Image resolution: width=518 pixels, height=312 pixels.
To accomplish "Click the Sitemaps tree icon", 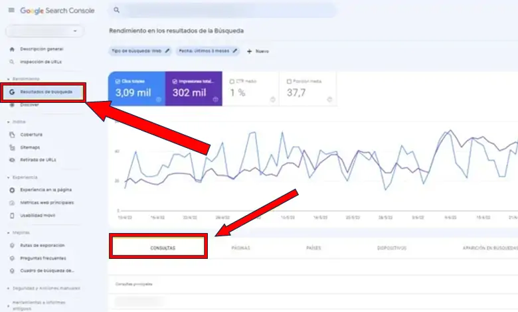I will click(12, 147).
